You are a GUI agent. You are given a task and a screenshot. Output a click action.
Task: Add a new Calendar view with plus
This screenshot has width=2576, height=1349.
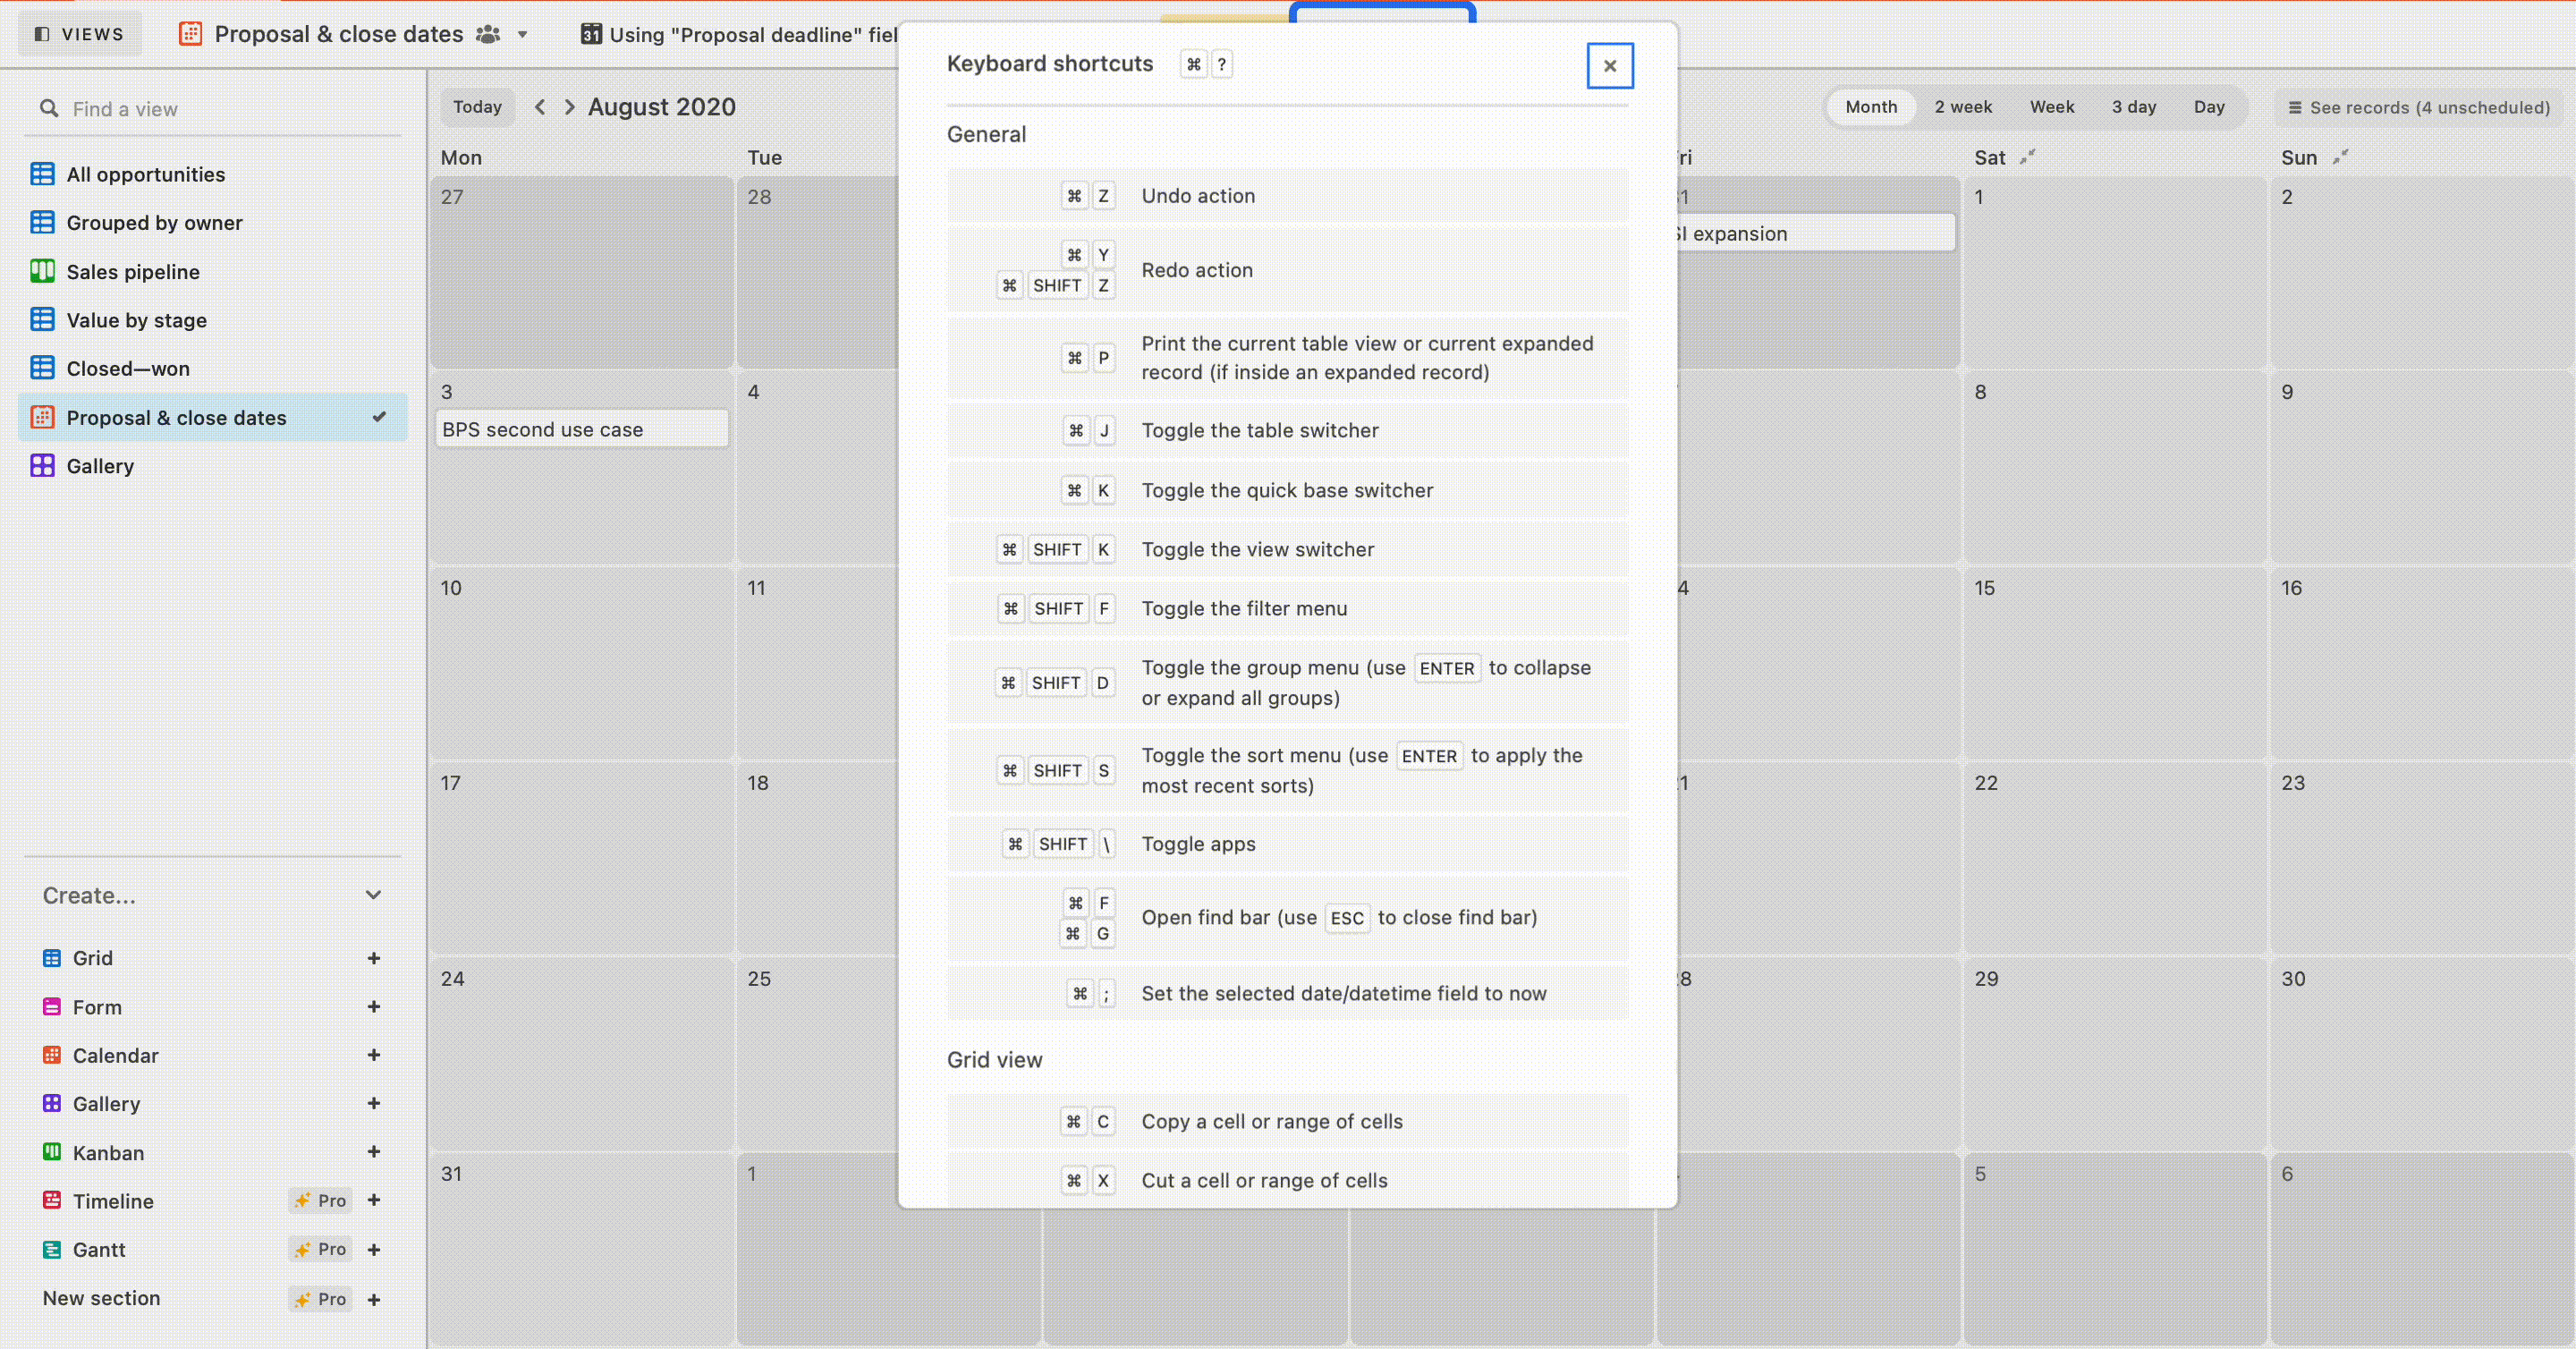(374, 1055)
